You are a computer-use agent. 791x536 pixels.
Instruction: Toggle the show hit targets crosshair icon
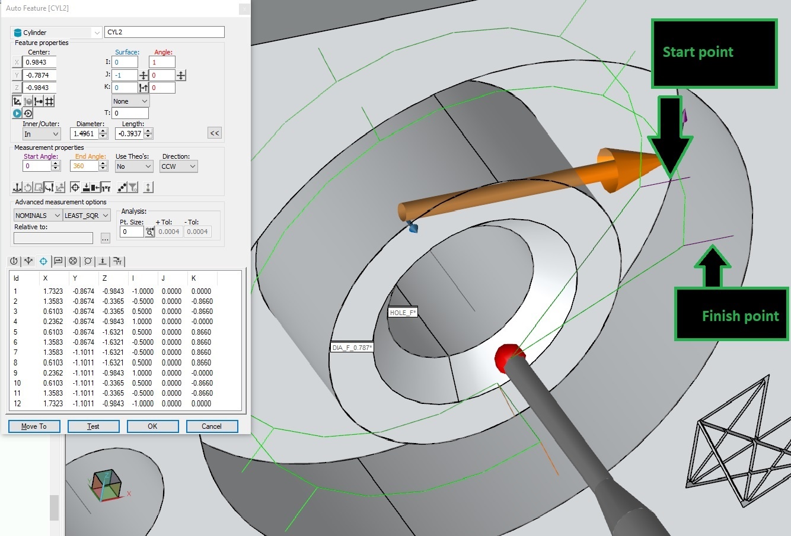[75, 188]
